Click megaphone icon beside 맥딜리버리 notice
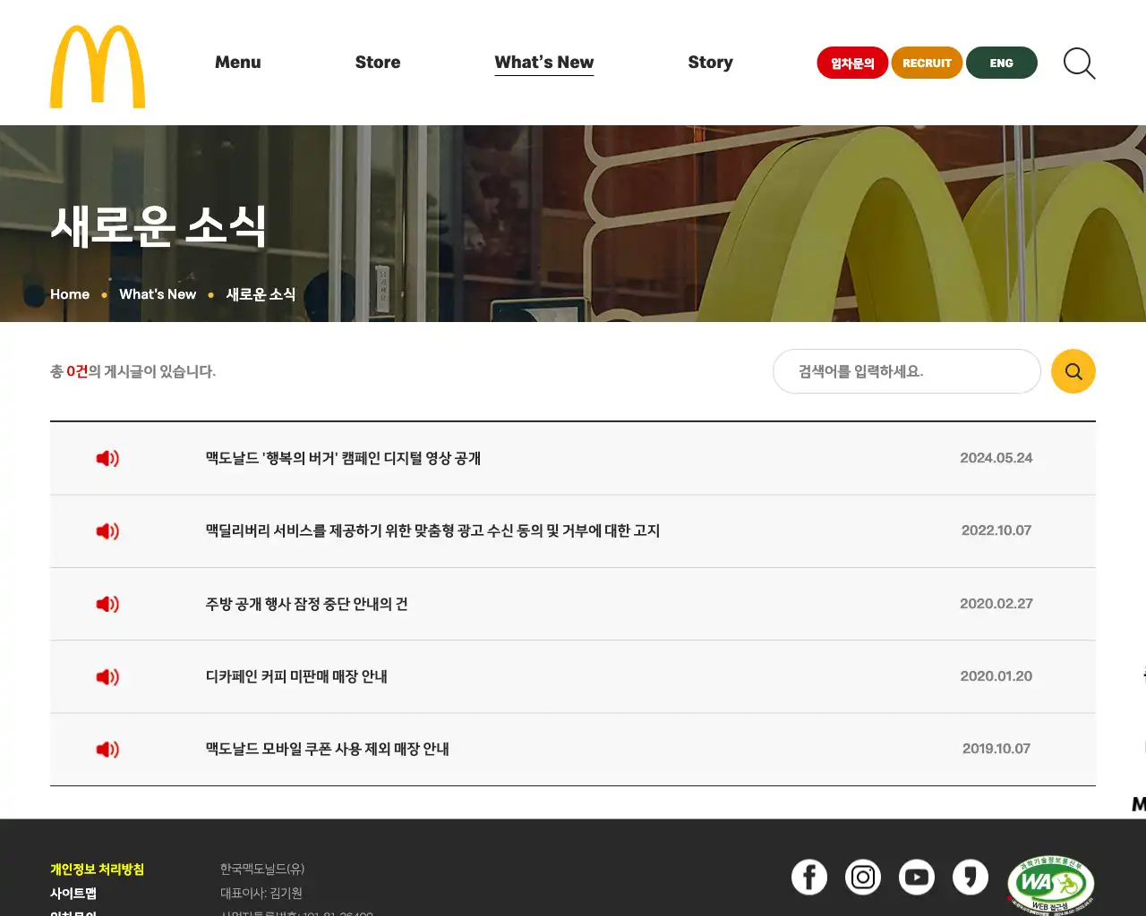Viewport: 1146px width, 916px height. [x=107, y=531]
